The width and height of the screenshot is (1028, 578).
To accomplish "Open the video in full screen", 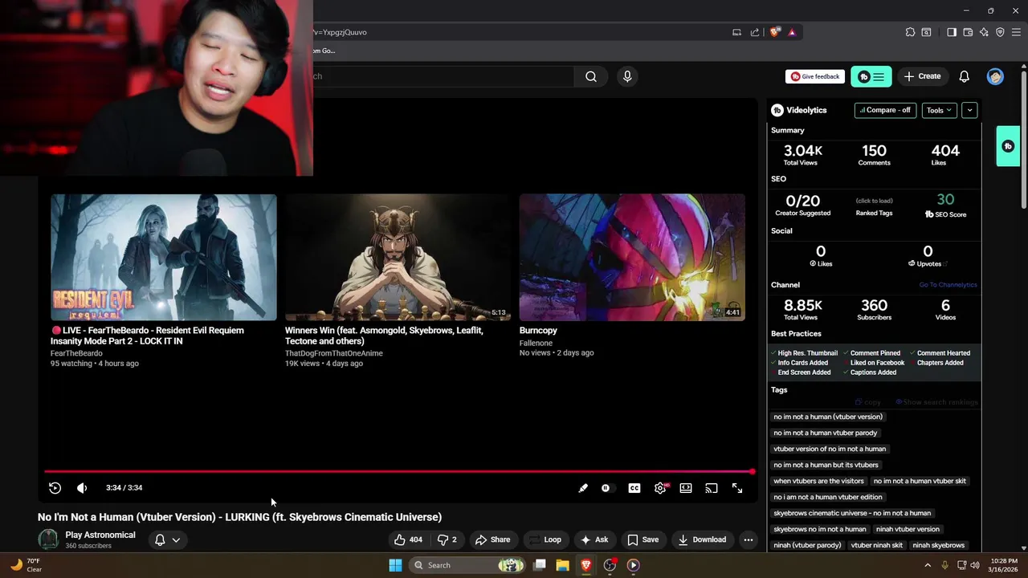I will [x=737, y=488].
